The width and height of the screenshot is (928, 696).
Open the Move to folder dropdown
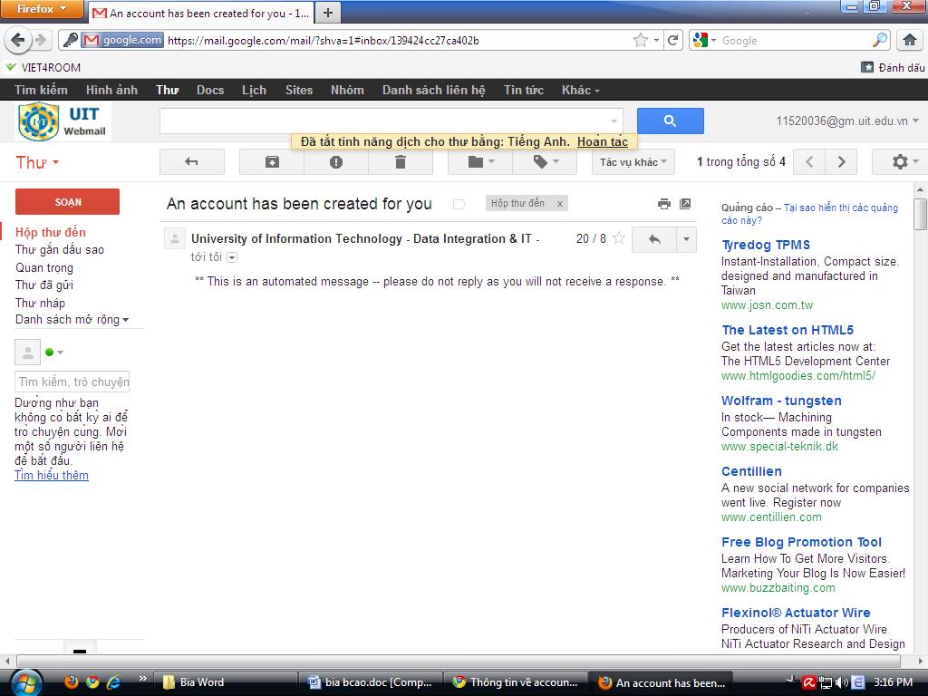pyautogui.click(x=480, y=162)
